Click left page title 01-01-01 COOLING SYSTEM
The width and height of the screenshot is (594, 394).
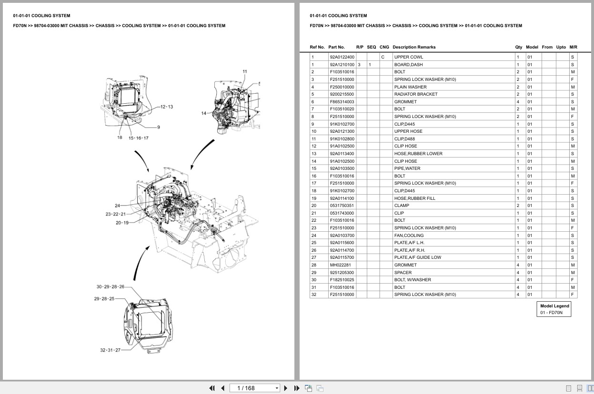(41, 16)
